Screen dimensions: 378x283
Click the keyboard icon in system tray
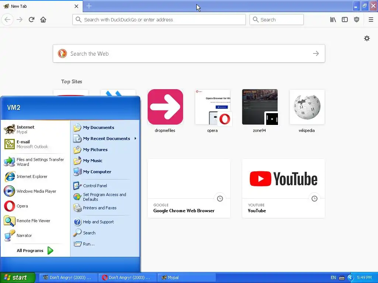coord(341,278)
